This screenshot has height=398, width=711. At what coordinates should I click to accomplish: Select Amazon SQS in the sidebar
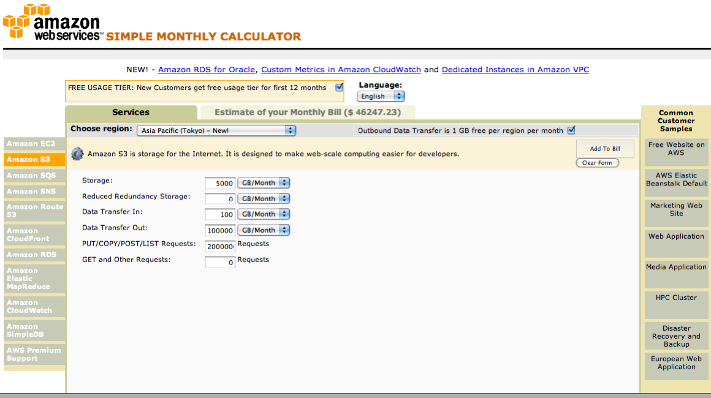[34, 175]
